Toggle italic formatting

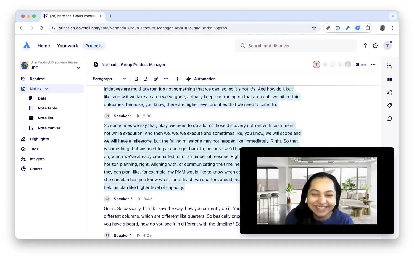point(146,79)
